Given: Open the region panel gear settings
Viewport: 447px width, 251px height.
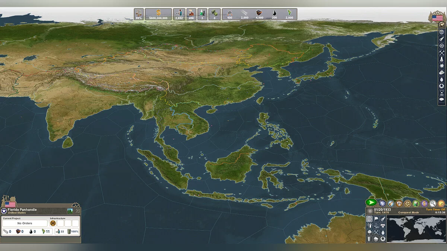Looking at the screenshot, I should point(76,205).
